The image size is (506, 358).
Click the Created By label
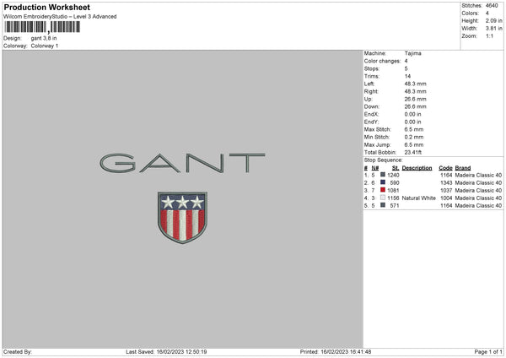coord(18,351)
